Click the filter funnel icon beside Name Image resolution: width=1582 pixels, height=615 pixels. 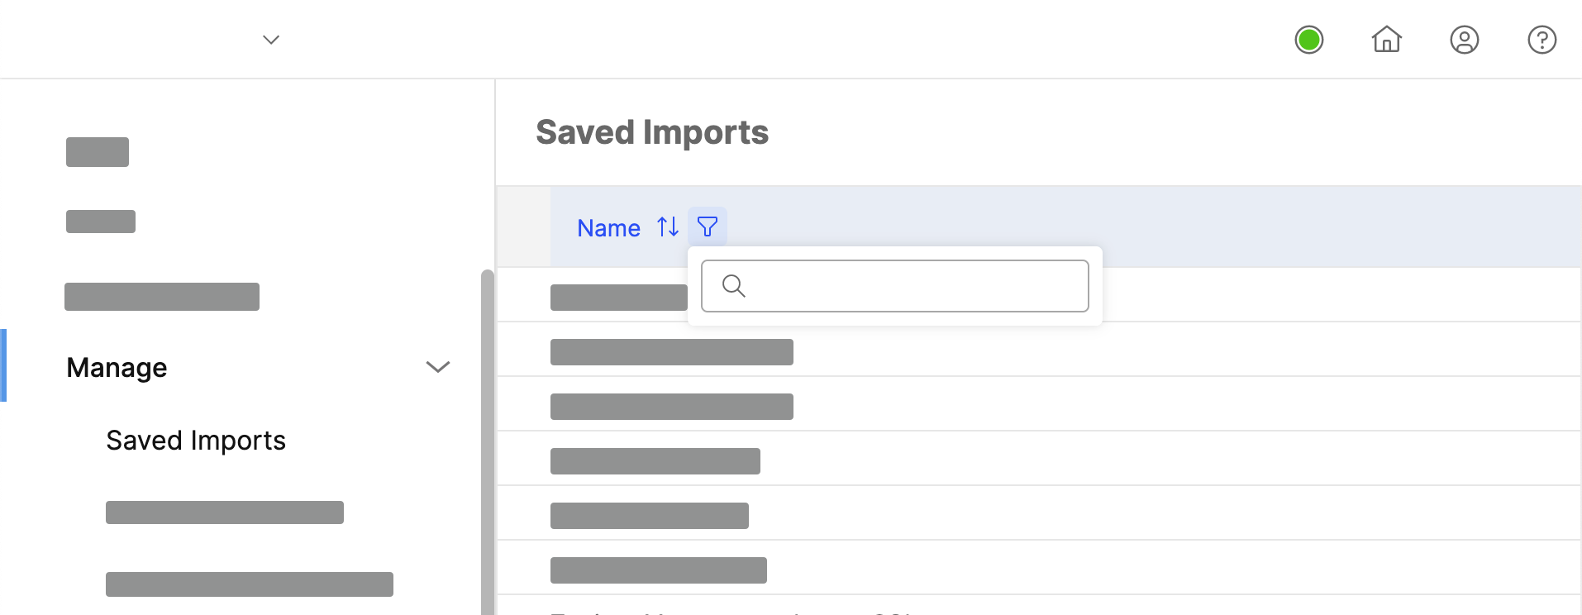(707, 226)
